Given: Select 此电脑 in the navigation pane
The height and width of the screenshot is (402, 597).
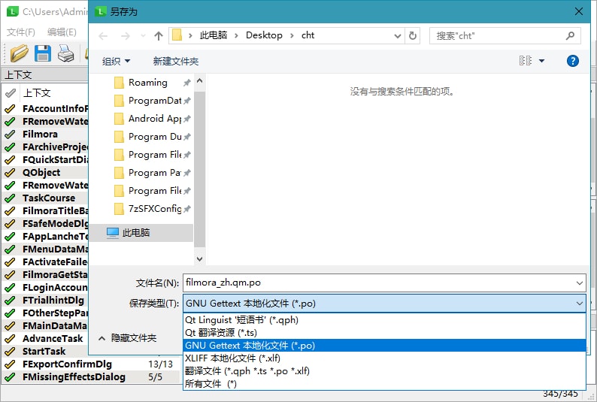Looking at the screenshot, I should [x=136, y=233].
